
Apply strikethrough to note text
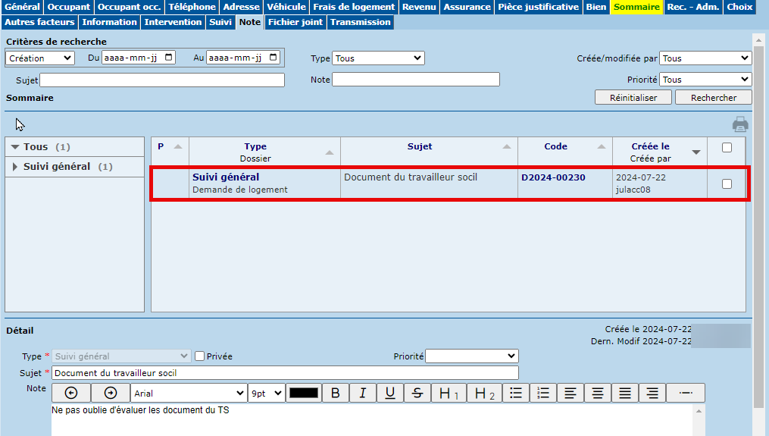click(x=417, y=393)
